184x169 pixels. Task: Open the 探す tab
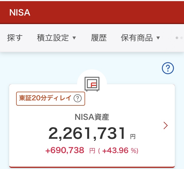click(x=15, y=38)
